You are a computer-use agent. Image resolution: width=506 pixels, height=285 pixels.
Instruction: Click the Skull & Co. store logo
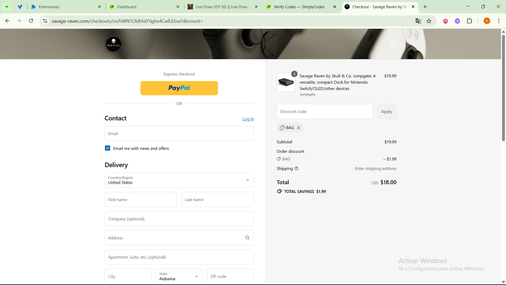(x=113, y=44)
